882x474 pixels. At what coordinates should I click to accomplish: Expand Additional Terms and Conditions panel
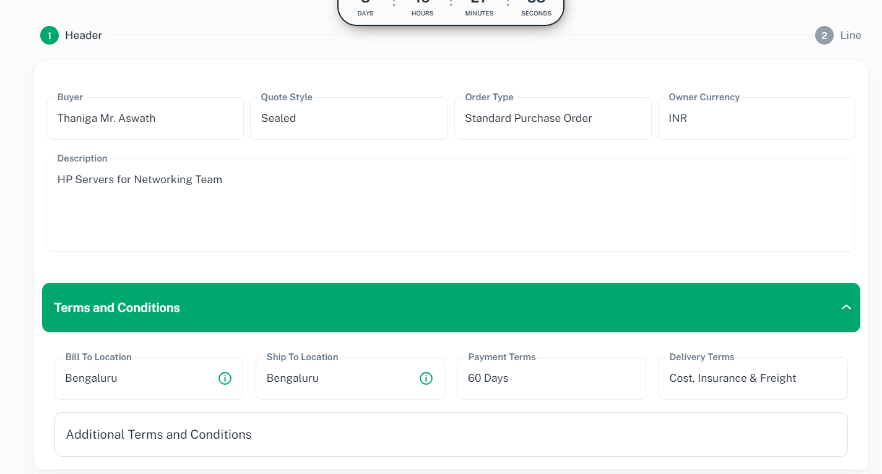451,434
